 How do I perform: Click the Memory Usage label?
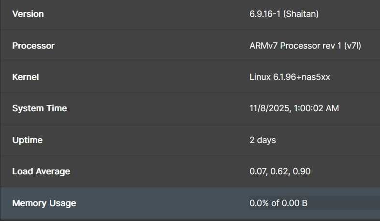[44, 203]
